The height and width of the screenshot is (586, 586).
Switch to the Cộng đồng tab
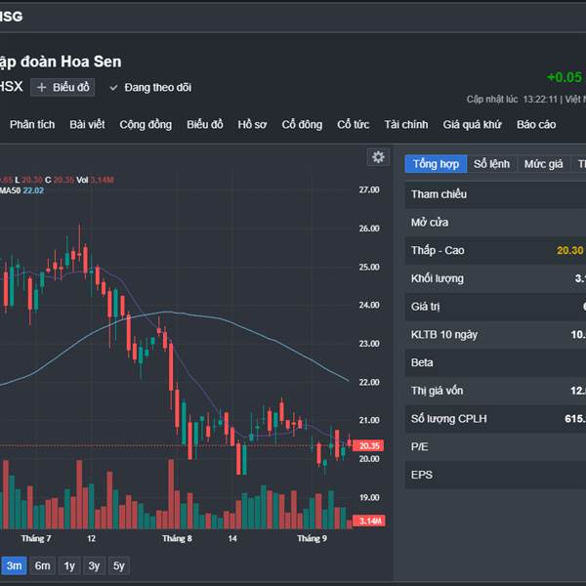point(146,124)
